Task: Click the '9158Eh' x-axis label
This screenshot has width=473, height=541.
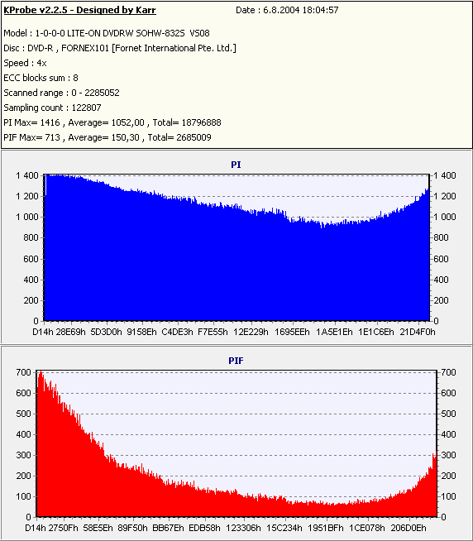Action: click(x=141, y=332)
